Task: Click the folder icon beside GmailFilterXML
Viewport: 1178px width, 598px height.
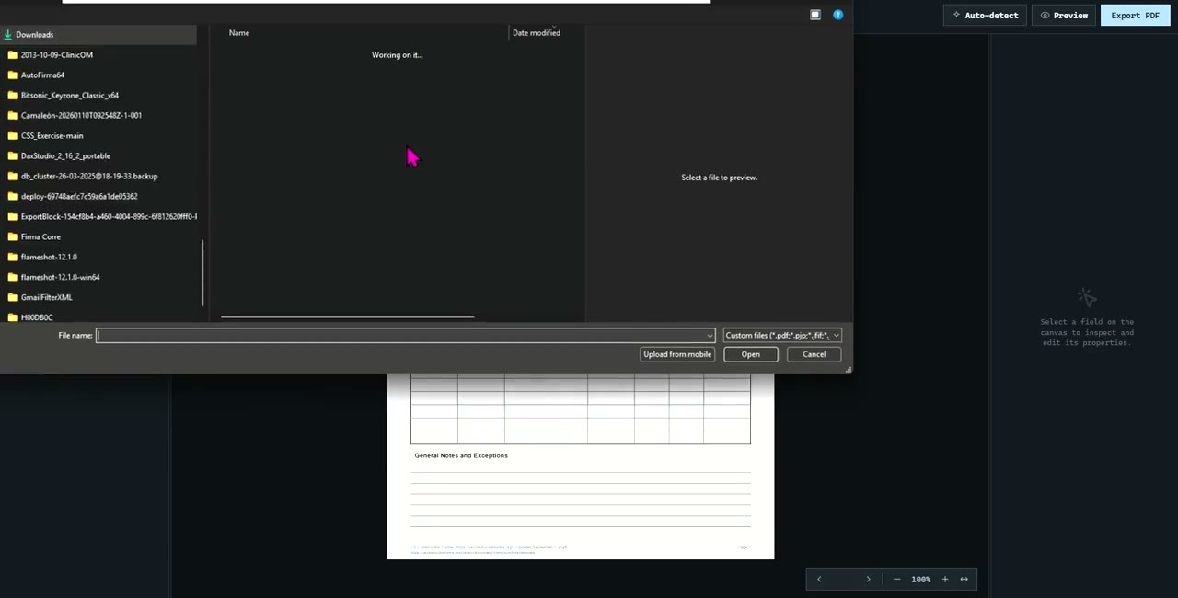Action: point(13,298)
